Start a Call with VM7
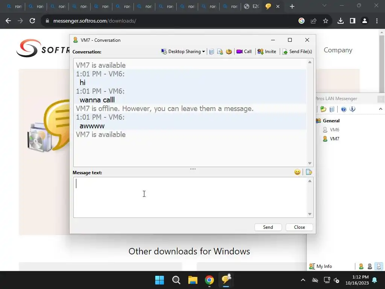385x289 pixels. coord(244,52)
